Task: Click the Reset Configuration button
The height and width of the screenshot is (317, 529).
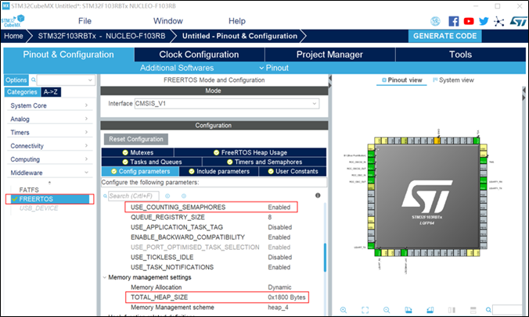Action: coord(136,139)
